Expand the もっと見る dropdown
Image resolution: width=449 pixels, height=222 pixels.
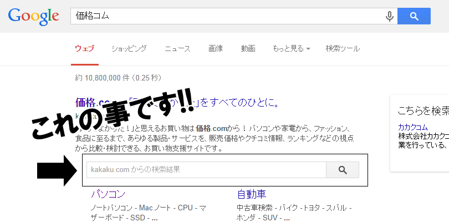(x=292, y=49)
